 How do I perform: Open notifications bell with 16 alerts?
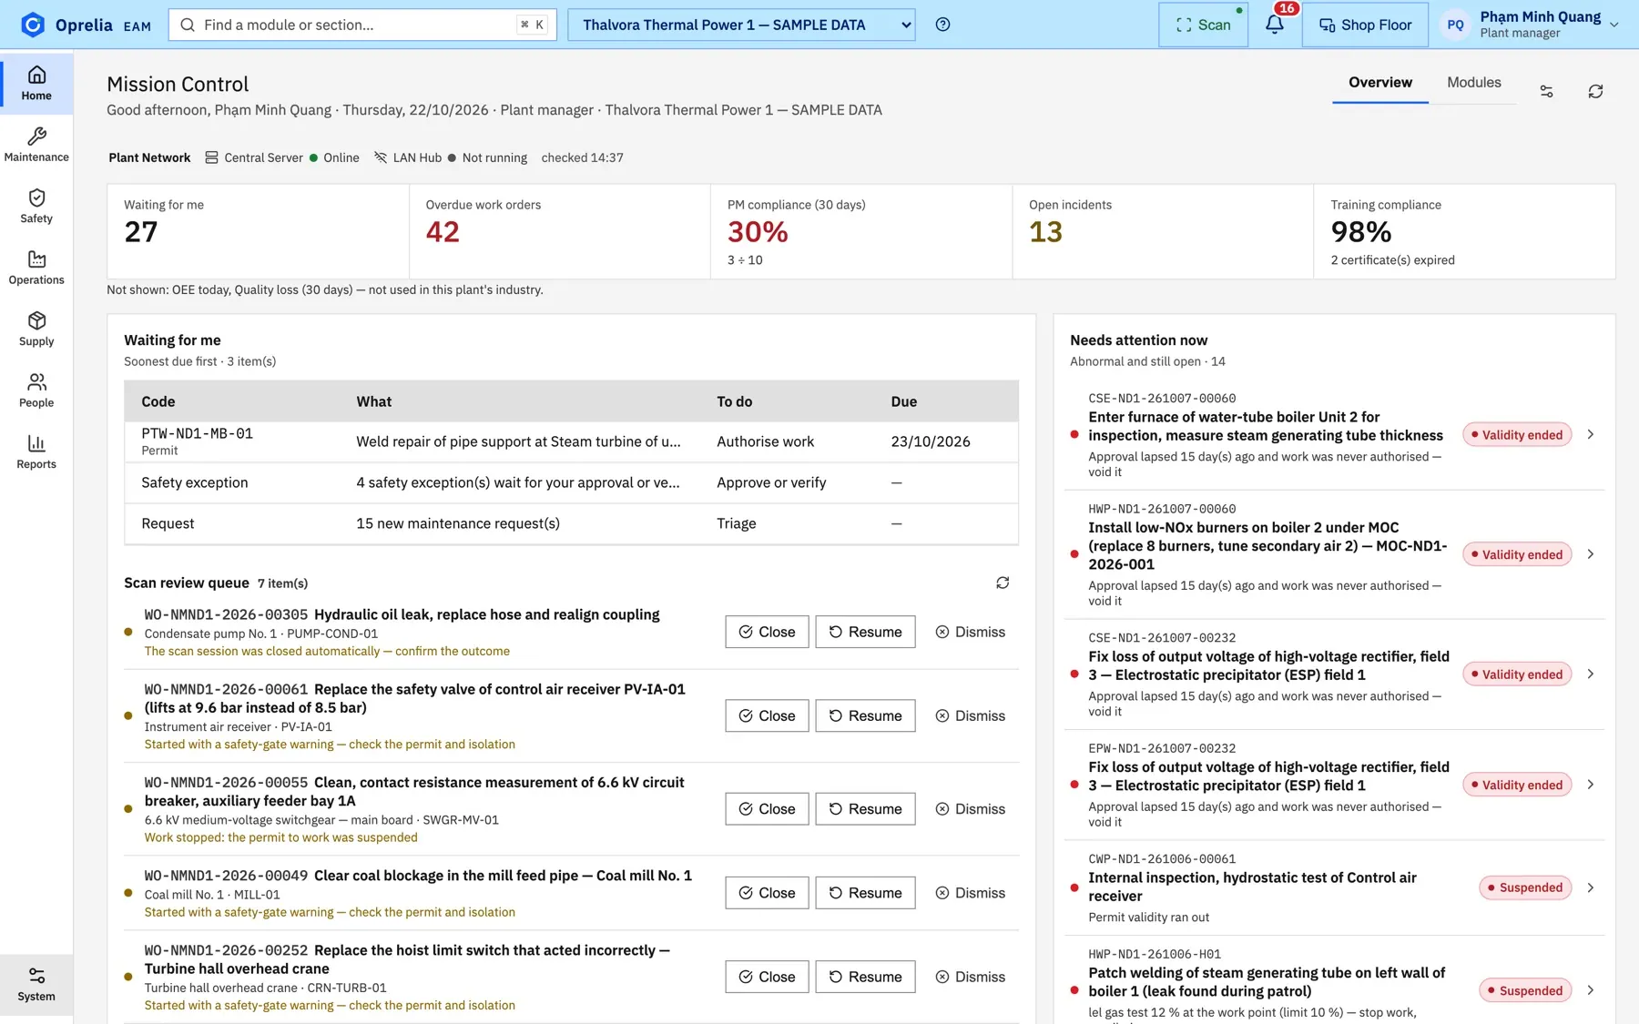tap(1275, 25)
